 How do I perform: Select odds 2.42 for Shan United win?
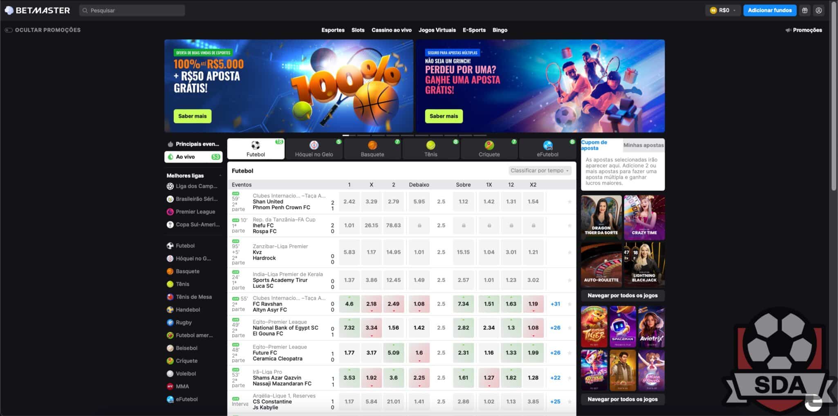(x=349, y=202)
